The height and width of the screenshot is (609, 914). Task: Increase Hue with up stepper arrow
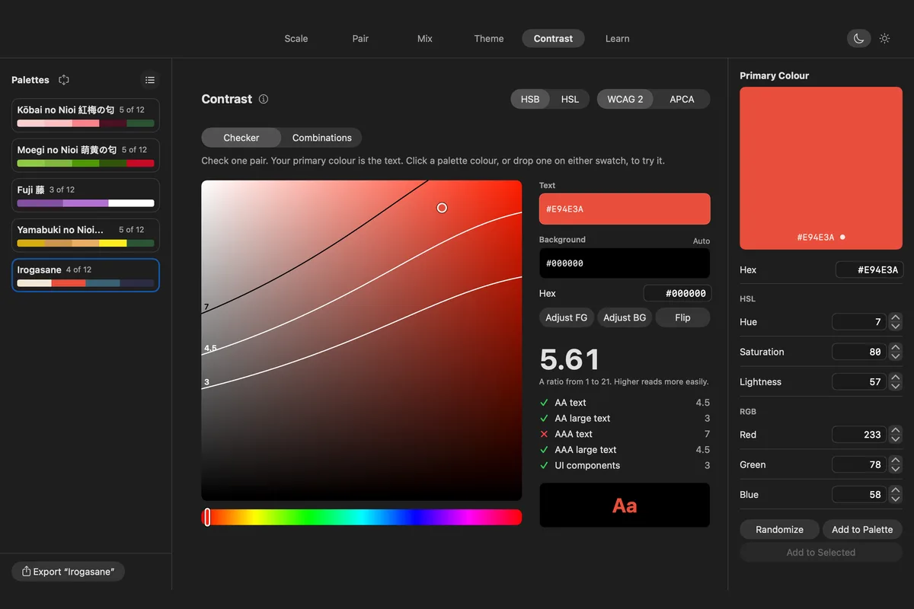[x=896, y=318]
